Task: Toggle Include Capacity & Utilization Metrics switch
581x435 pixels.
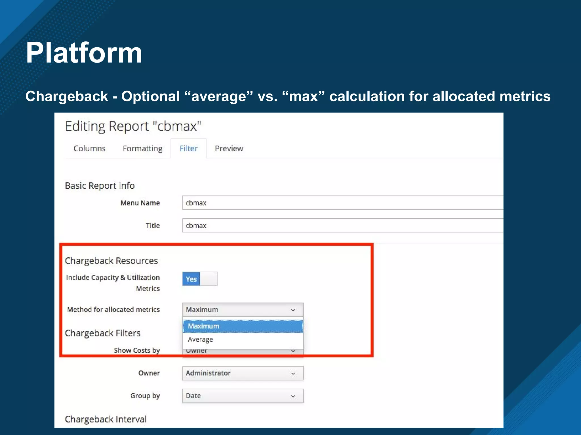Action: pos(200,279)
